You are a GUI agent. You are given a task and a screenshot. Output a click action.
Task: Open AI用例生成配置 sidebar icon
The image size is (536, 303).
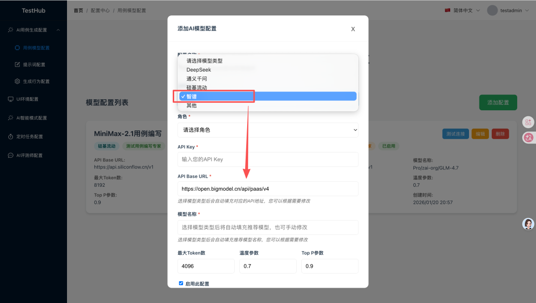point(10,30)
